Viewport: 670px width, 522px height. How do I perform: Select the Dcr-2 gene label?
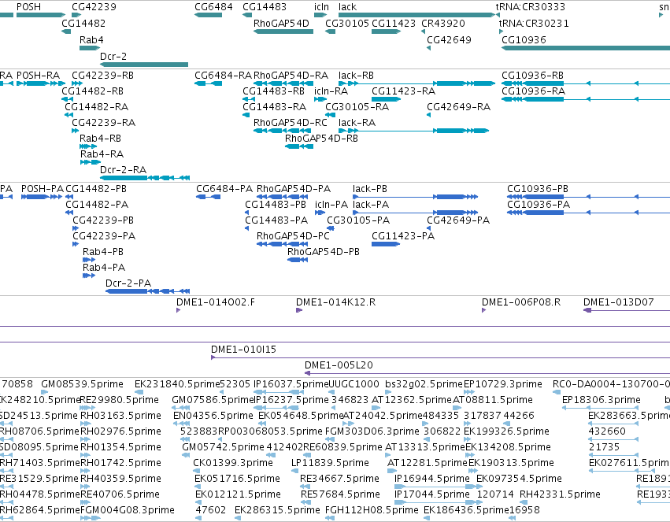[x=113, y=57]
